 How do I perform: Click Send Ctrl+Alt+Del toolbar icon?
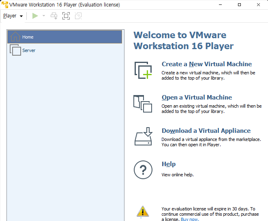[54, 16]
